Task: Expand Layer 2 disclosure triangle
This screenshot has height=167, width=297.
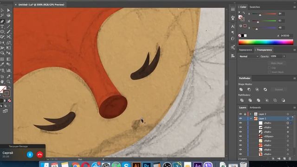Action: tap(251, 114)
